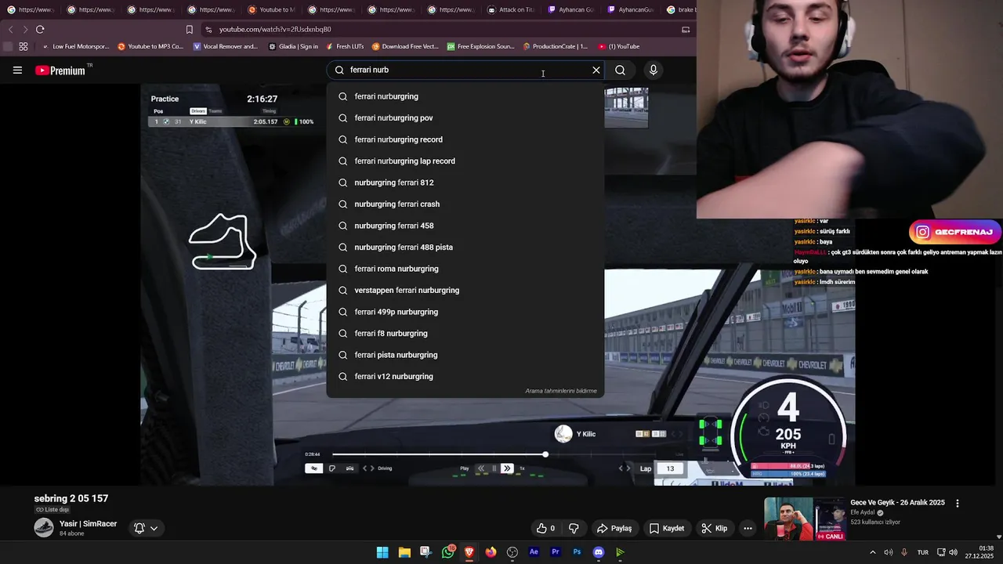Open 'Gece Ve Geyik' recommended video thumbnail
This screenshot has width=1003, height=564.
point(805,519)
